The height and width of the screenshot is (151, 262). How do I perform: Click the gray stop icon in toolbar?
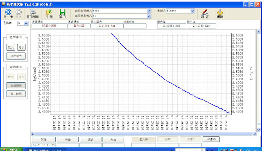click(x=18, y=12)
